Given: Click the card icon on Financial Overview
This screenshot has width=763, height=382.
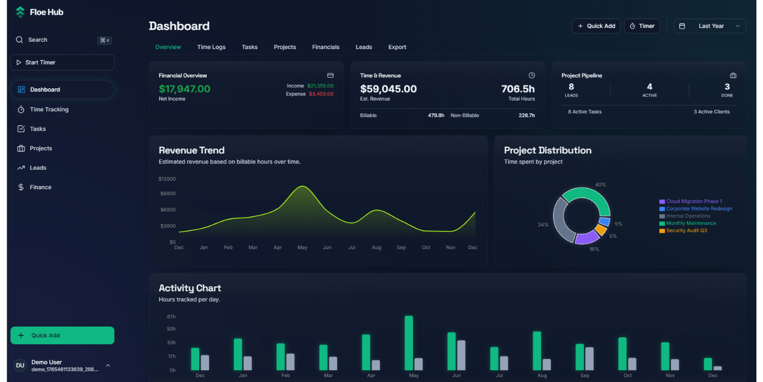Looking at the screenshot, I should pyautogui.click(x=330, y=75).
